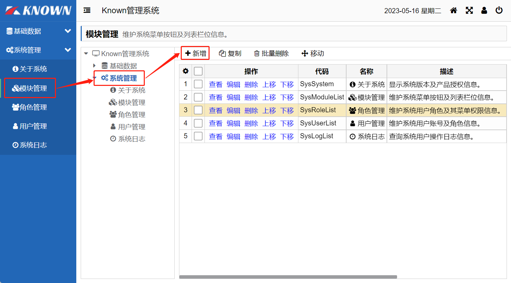Click the KNOWN logo
Viewport: 511px width, 283px height.
point(38,10)
